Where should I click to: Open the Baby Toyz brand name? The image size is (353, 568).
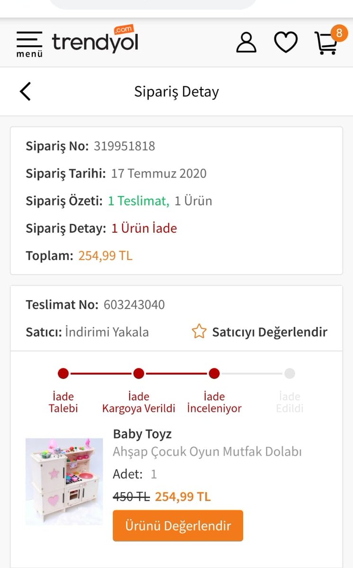[x=142, y=434]
